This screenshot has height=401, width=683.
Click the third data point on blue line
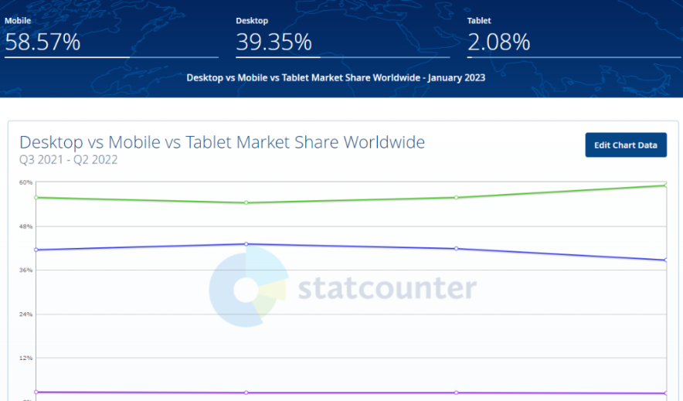click(457, 249)
